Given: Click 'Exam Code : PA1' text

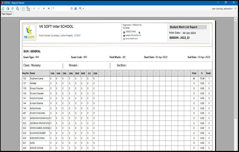Looking at the screenshot, I should pos(79,57).
